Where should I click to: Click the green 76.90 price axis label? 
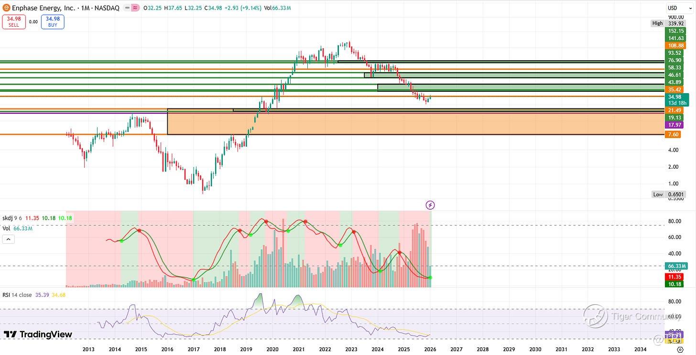point(675,60)
